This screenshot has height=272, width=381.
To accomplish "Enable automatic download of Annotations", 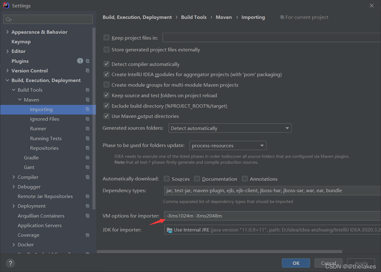I will pyautogui.click(x=245, y=179).
